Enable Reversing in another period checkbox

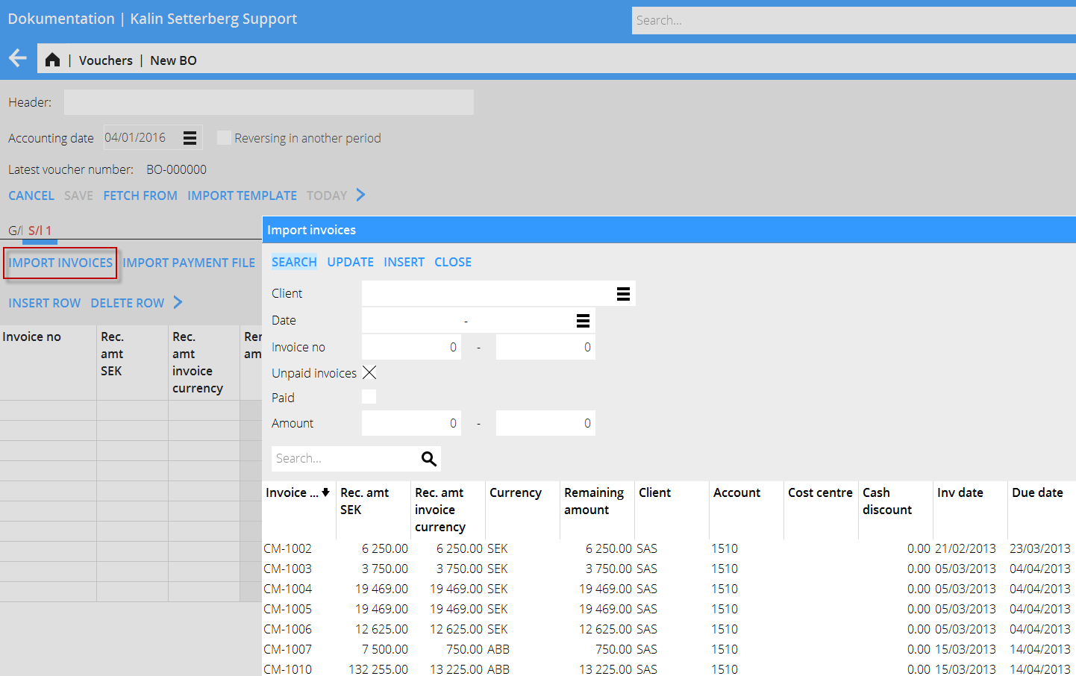(x=224, y=138)
